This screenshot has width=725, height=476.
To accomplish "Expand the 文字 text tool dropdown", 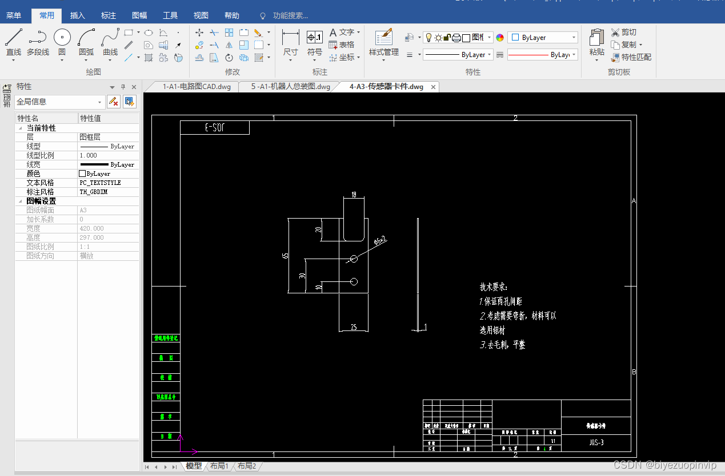I will coord(359,33).
